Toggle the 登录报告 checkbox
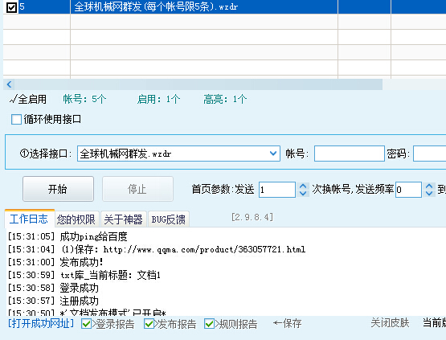This screenshot has width=446, height=340. pos(86,324)
